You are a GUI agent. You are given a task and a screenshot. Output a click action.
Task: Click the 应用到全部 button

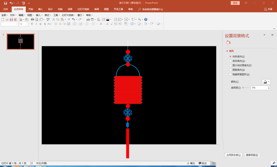(234, 155)
